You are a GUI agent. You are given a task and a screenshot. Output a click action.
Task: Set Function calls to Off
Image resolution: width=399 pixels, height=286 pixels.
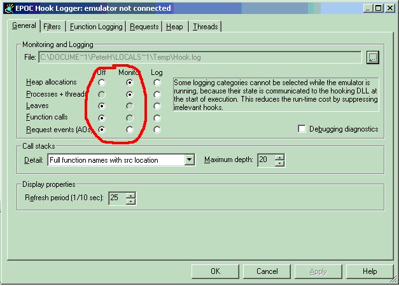pyautogui.click(x=102, y=118)
